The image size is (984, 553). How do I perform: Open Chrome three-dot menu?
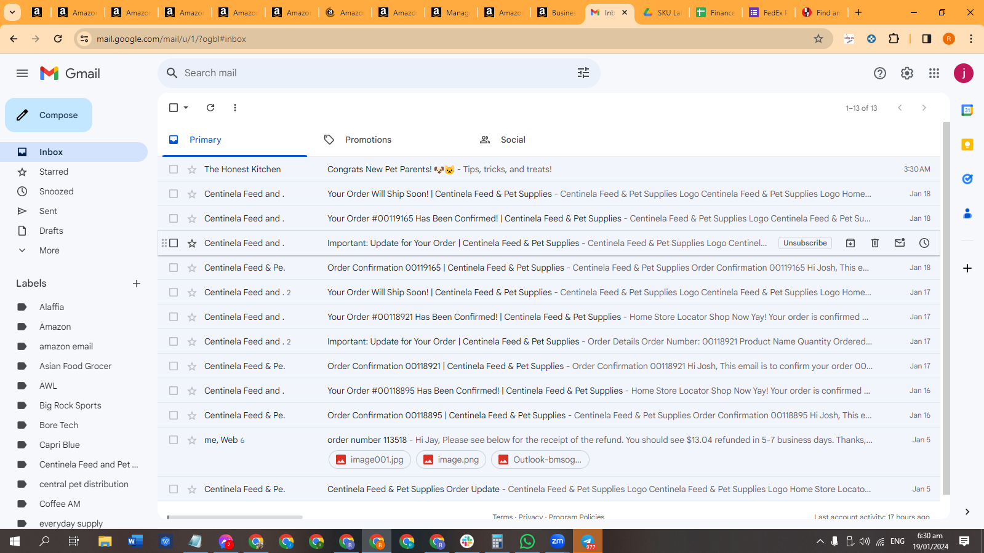pos(971,39)
